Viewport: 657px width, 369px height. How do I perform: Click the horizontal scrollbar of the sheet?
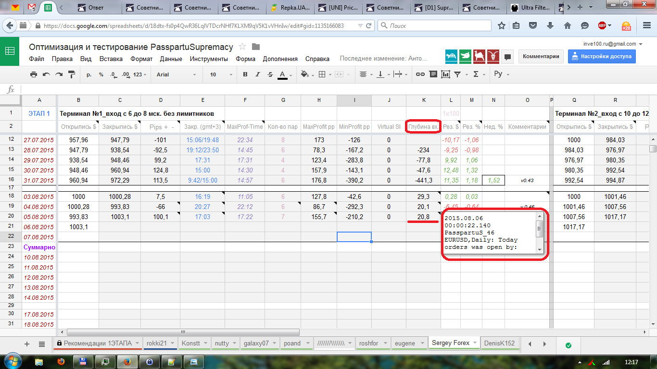183,332
